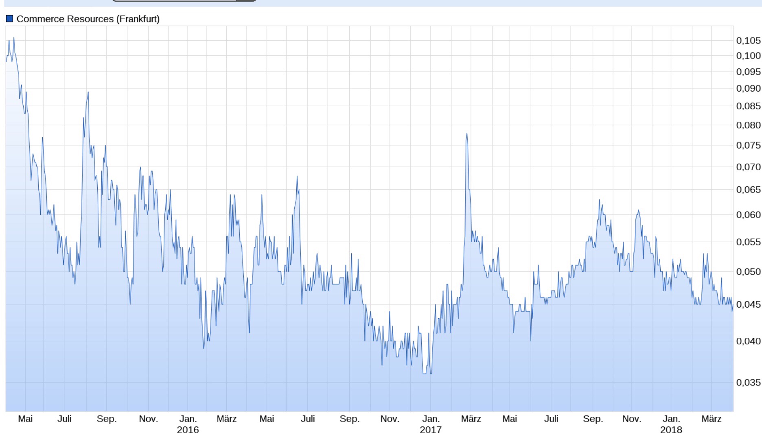Select the 0,045 price axis label

click(748, 304)
